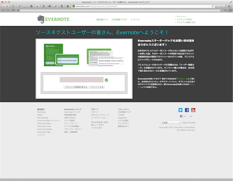Click the Evernote elephant logo
Image resolution: width=233 pixels, height=181 pixels.
pyautogui.click(x=41, y=19)
